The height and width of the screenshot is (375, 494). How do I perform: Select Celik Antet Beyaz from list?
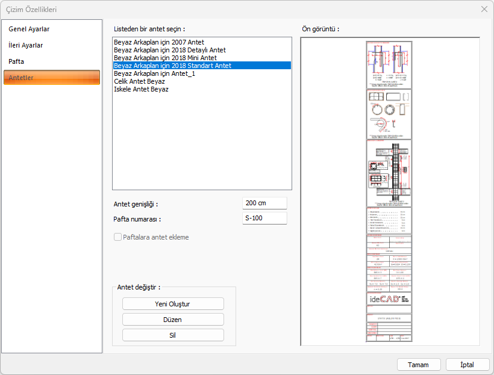[x=139, y=81]
